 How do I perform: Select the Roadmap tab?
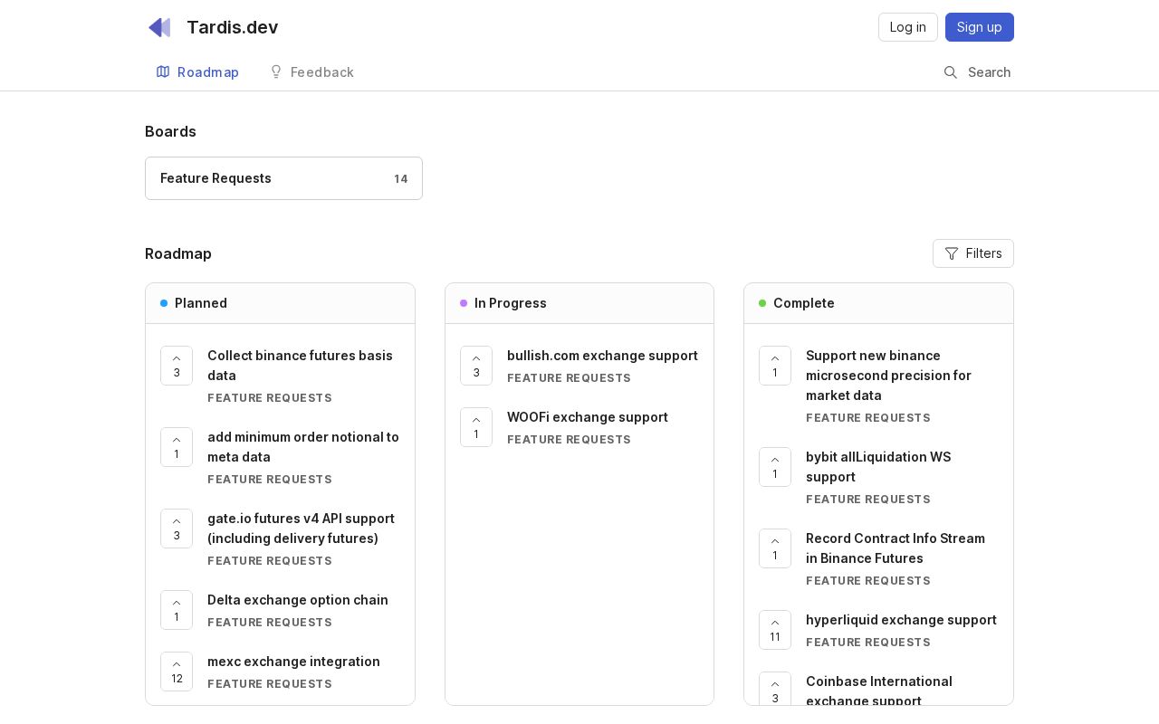197,72
